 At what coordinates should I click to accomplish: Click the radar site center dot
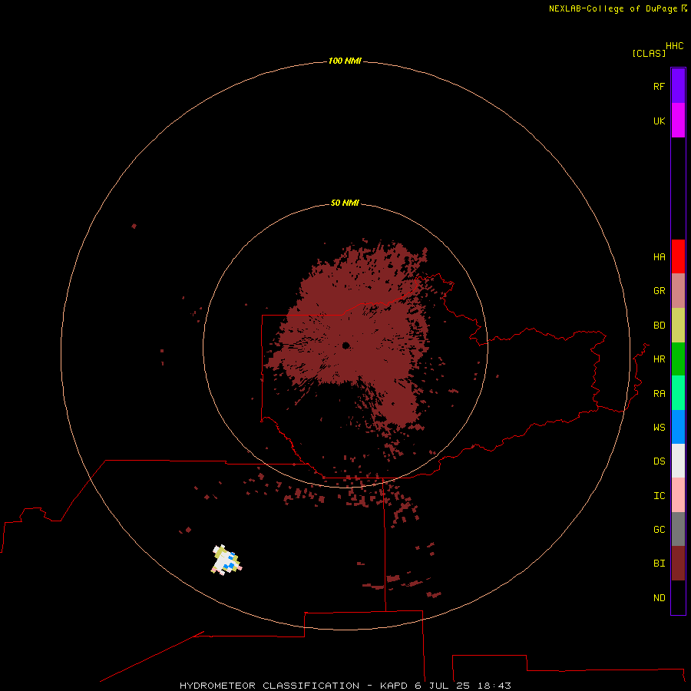coord(345,345)
